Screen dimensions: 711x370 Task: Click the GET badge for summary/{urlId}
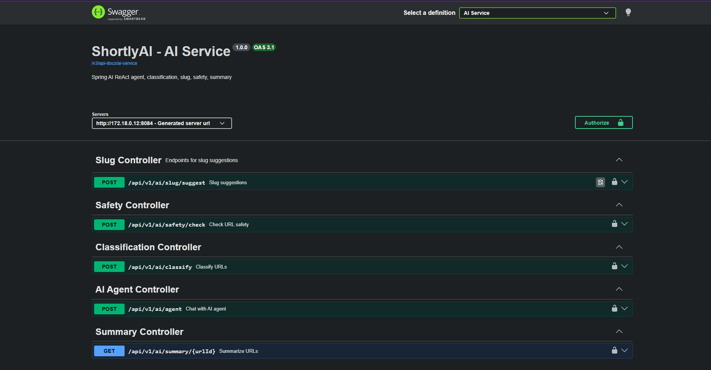point(109,351)
